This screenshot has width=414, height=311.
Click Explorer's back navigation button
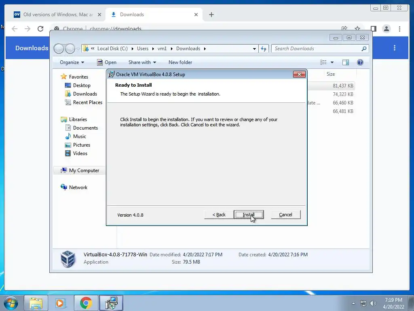pyautogui.click(x=59, y=49)
